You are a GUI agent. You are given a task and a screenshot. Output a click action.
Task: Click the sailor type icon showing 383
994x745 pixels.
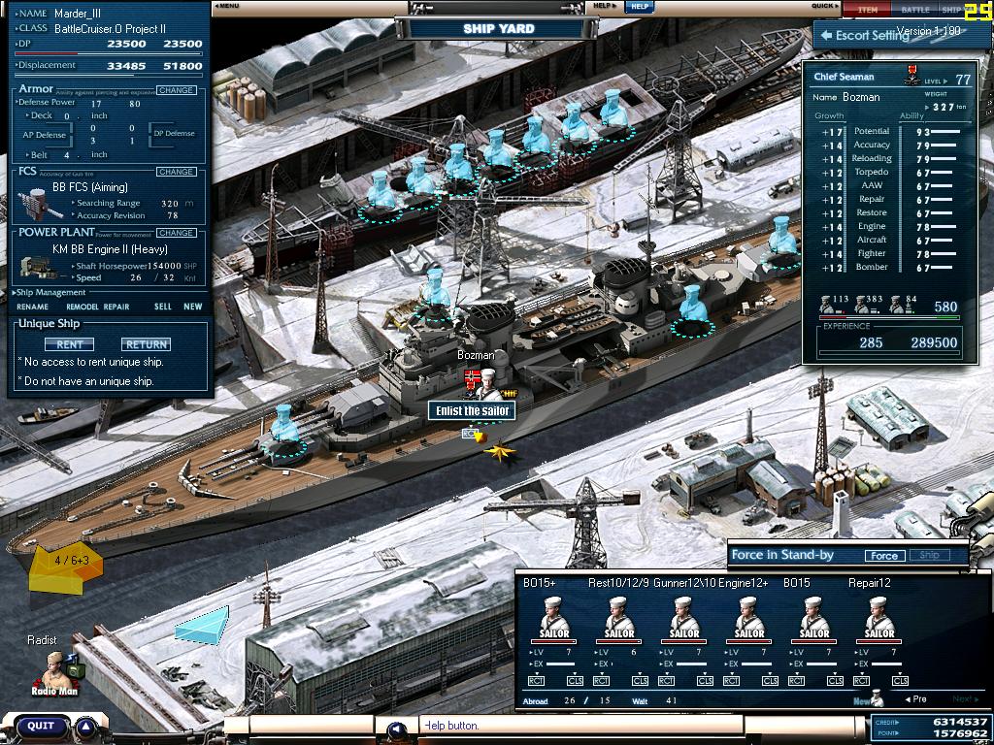(x=862, y=305)
